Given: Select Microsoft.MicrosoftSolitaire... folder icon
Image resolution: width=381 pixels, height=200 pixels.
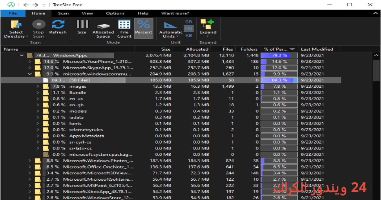Looking at the screenshot, I should coord(38,180).
